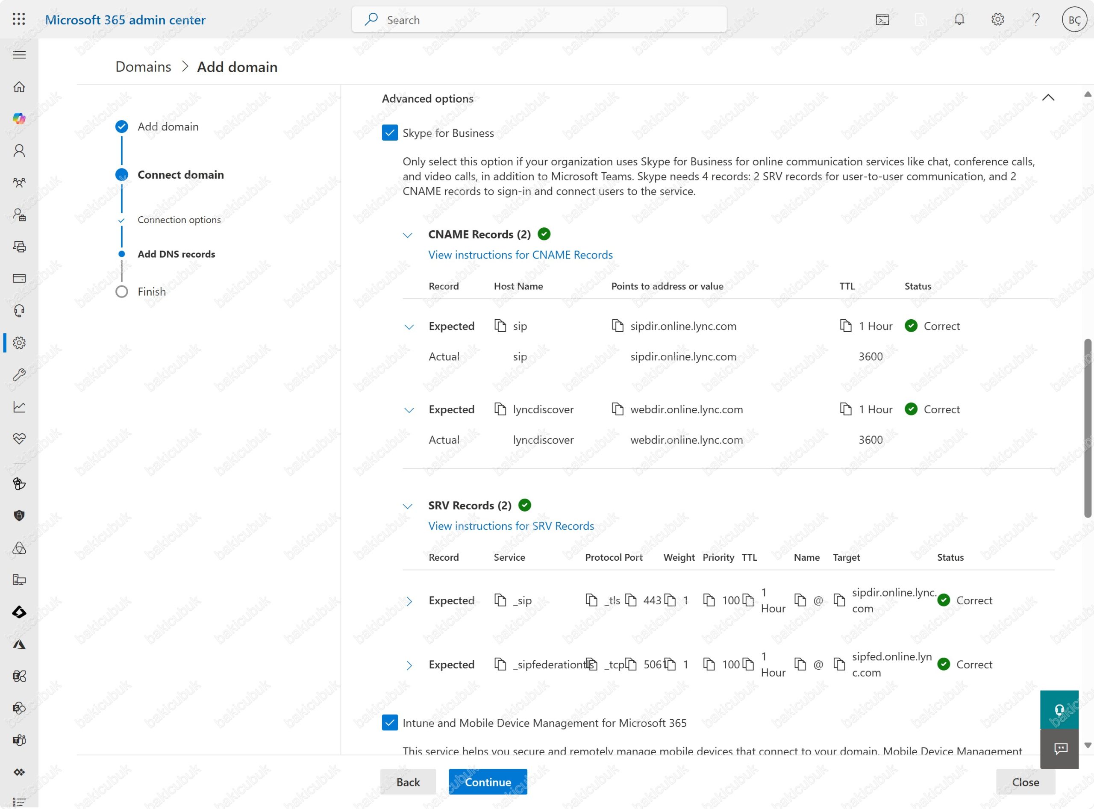Click the help support headset floating button
1094x809 pixels.
point(1059,709)
